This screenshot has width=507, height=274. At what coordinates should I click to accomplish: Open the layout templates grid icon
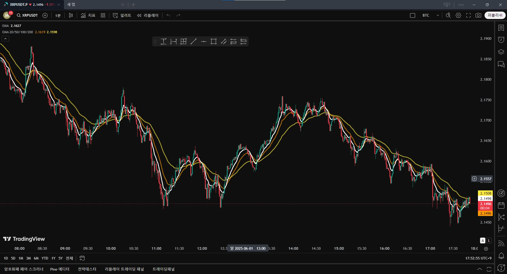point(103,15)
